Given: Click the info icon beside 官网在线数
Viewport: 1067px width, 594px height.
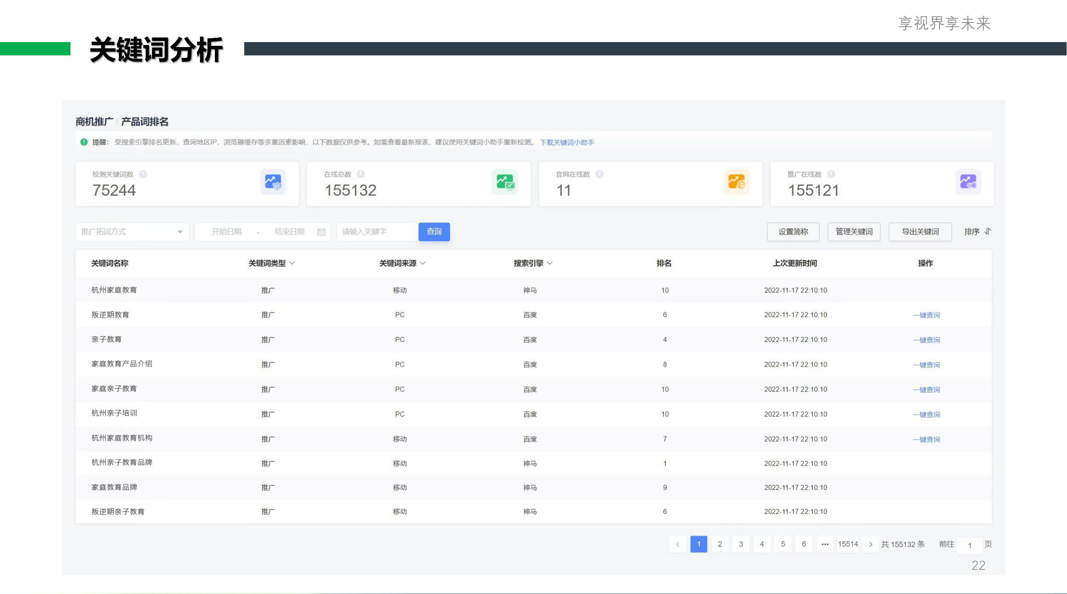Looking at the screenshot, I should click(599, 174).
